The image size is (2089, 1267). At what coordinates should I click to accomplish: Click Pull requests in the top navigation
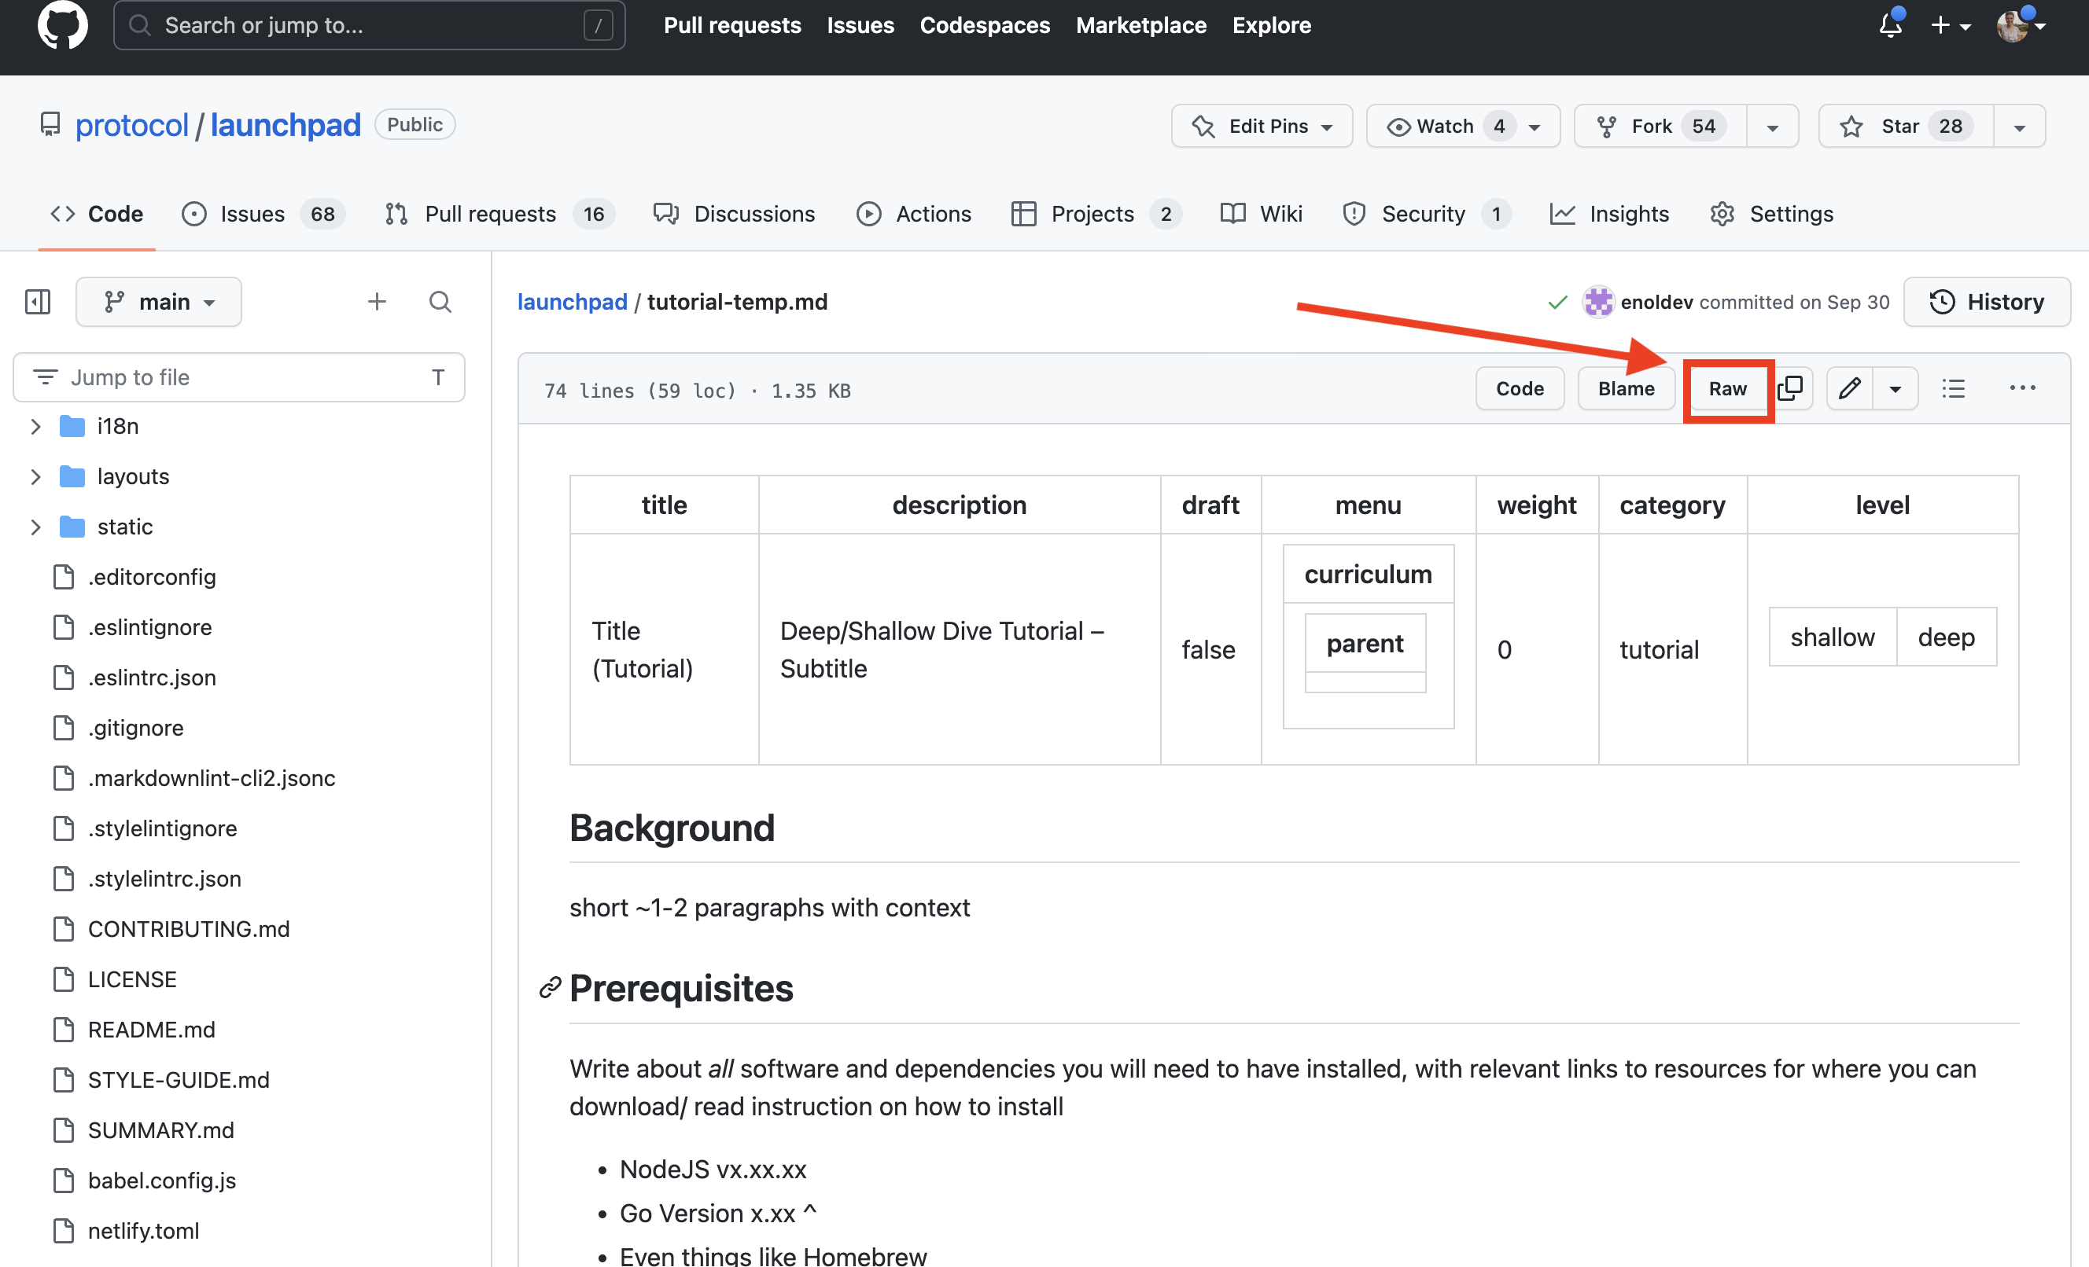tap(731, 25)
